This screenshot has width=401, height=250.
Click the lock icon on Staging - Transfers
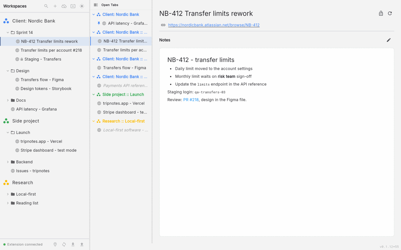[x=22, y=59]
